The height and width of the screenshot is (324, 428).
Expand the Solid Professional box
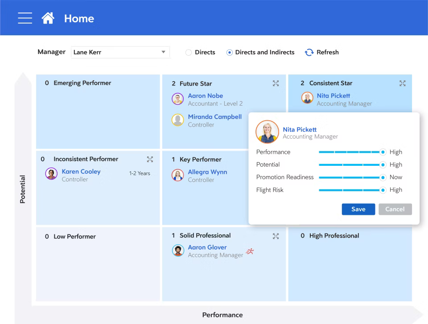click(276, 236)
